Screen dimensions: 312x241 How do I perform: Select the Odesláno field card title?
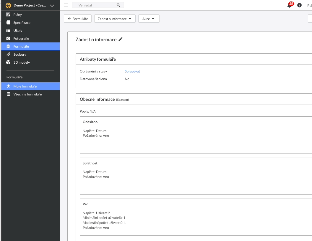coord(90,122)
